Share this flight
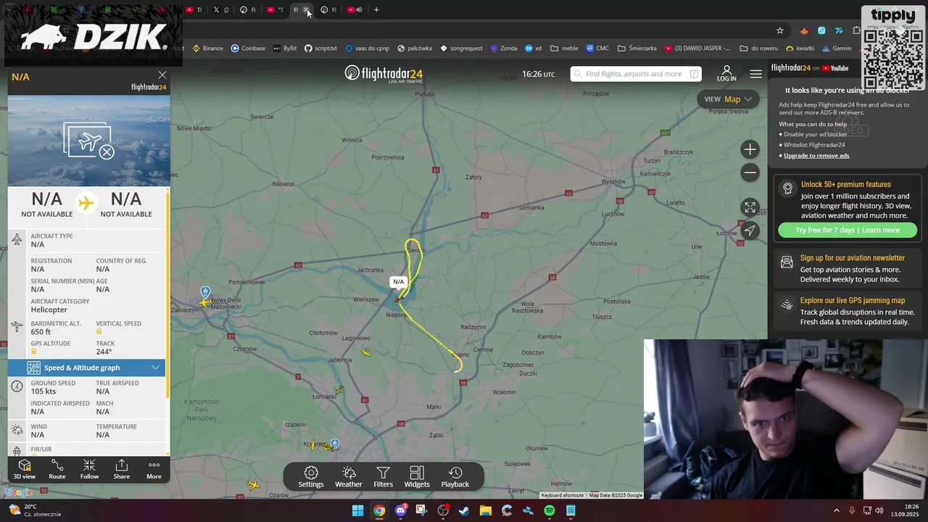The width and height of the screenshot is (928, 522). (122, 469)
